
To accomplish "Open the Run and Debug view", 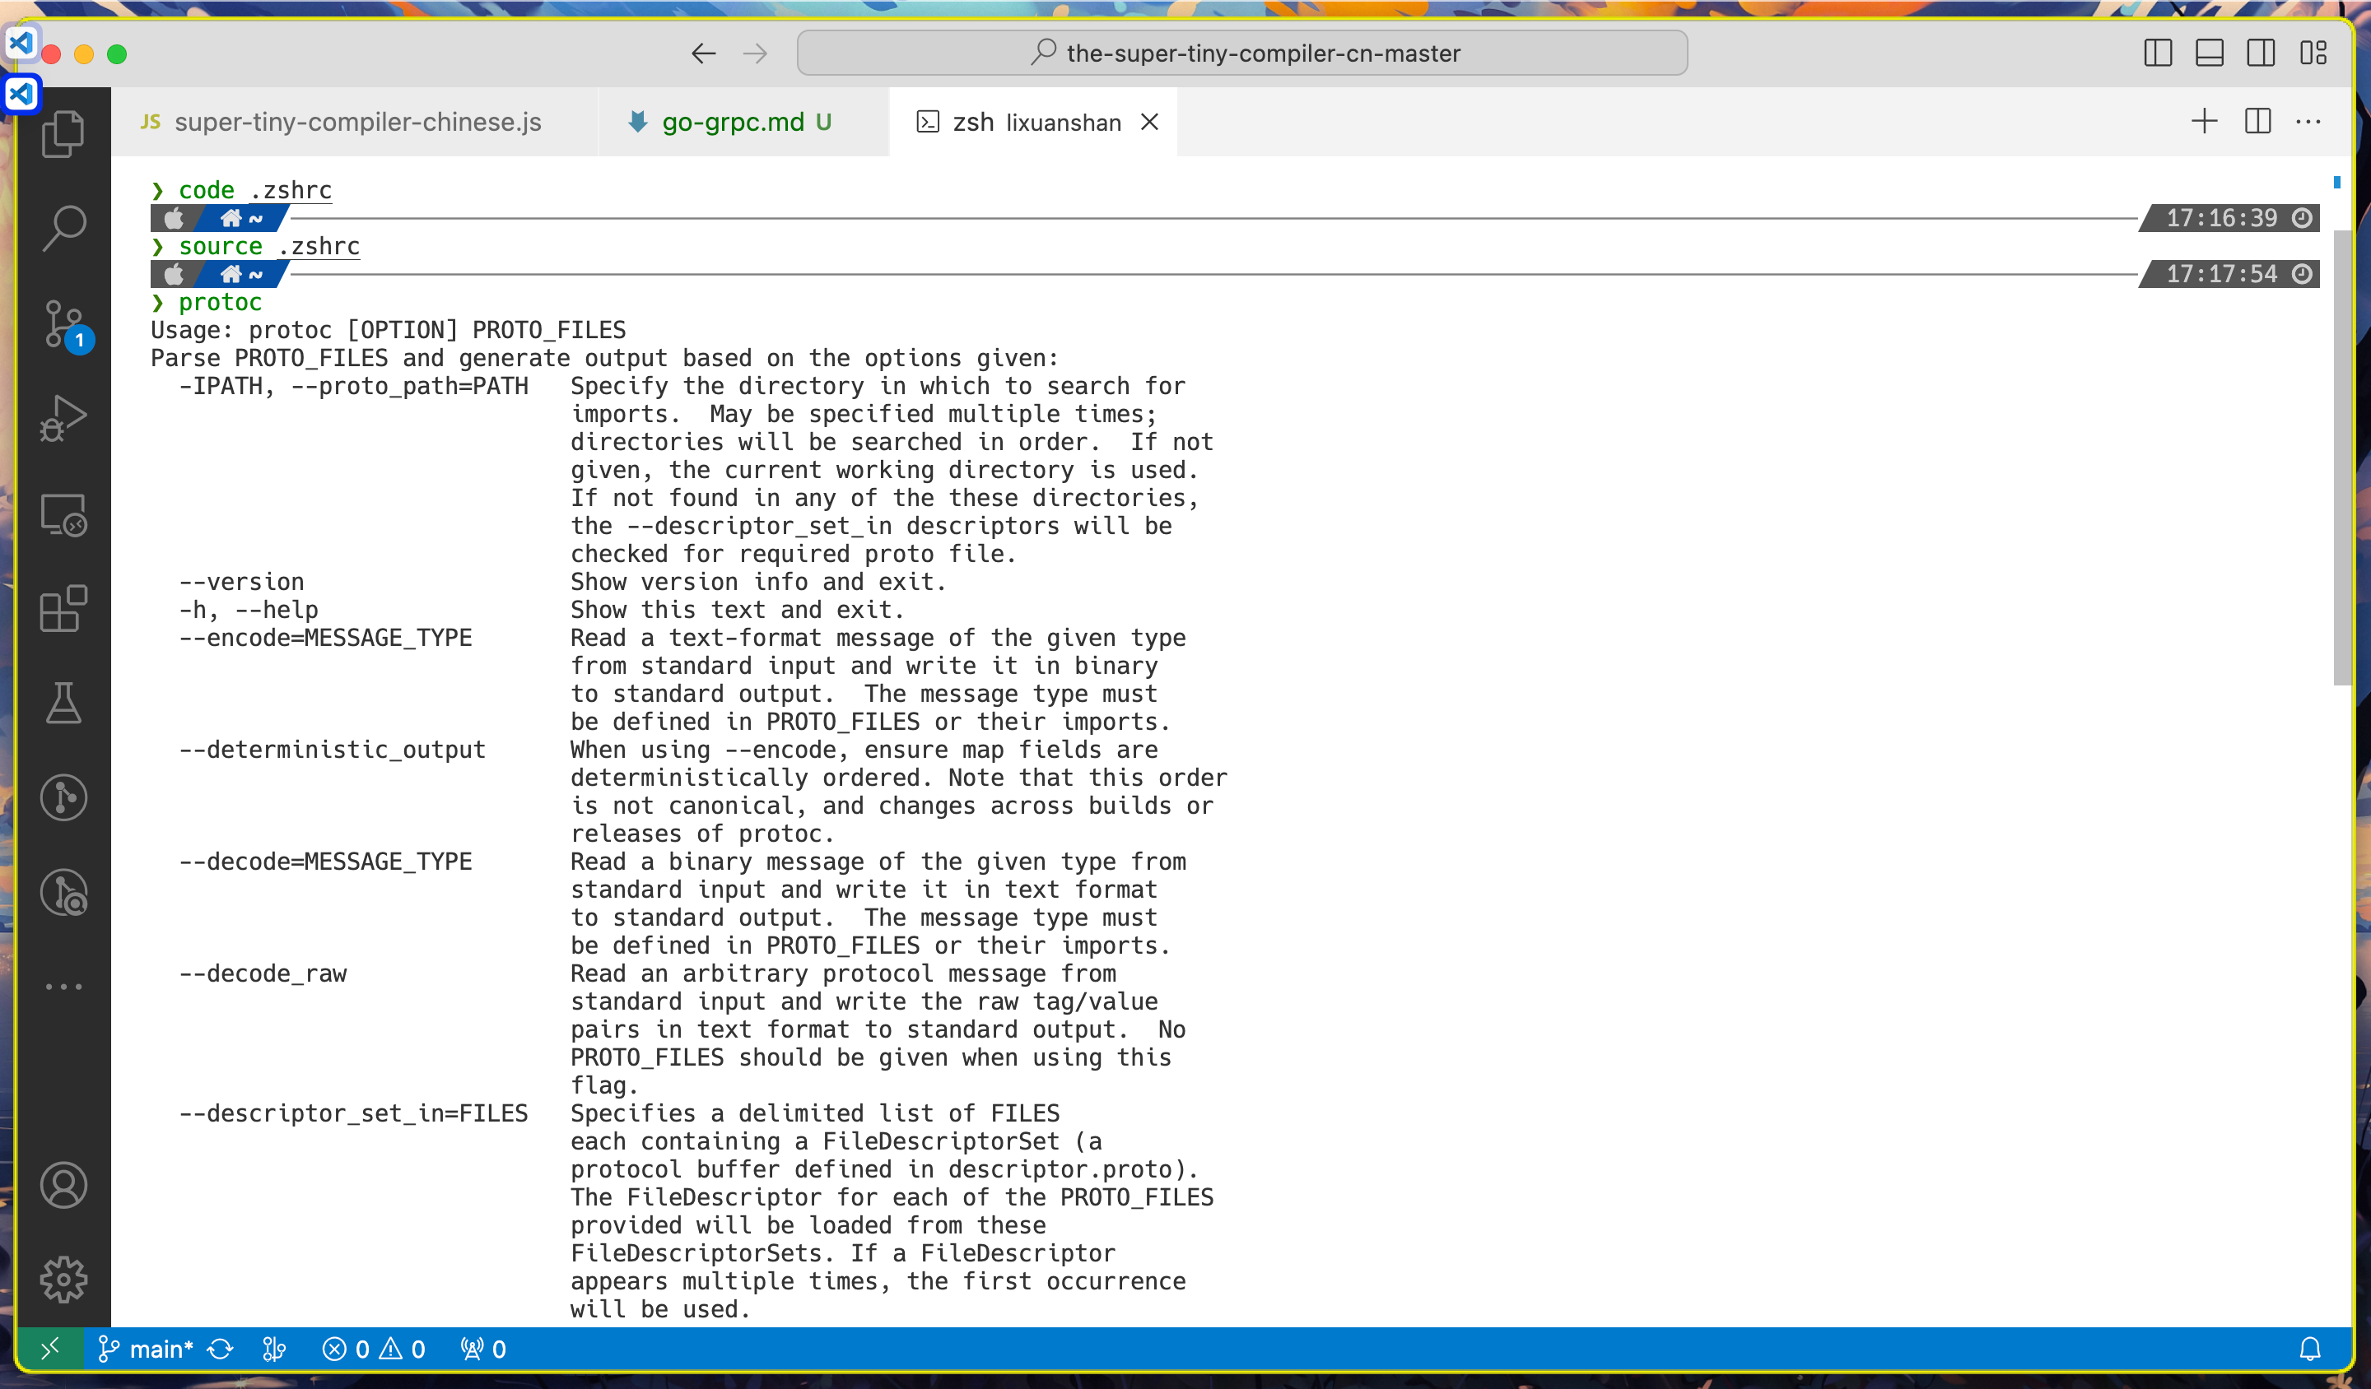I will [x=63, y=419].
